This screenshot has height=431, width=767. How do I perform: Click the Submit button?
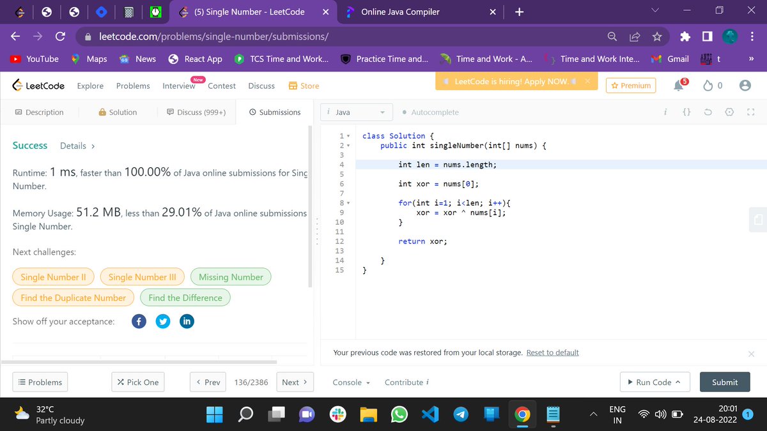[x=725, y=382]
